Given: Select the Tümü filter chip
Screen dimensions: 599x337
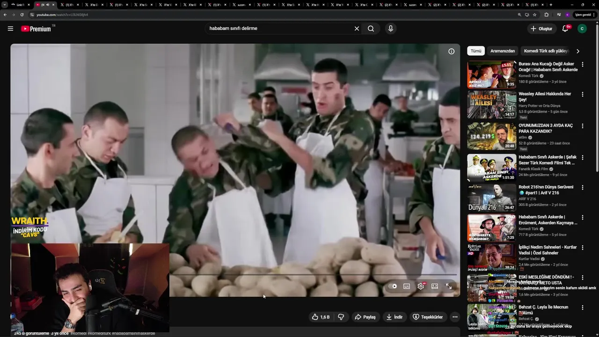Looking at the screenshot, I should click(x=475, y=51).
